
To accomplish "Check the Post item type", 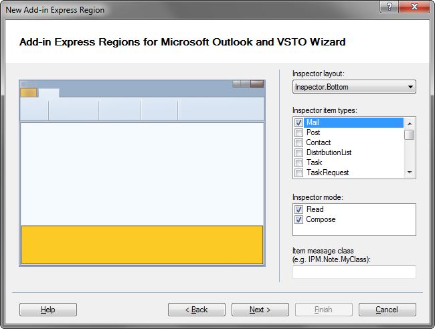I will click(x=298, y=132).
